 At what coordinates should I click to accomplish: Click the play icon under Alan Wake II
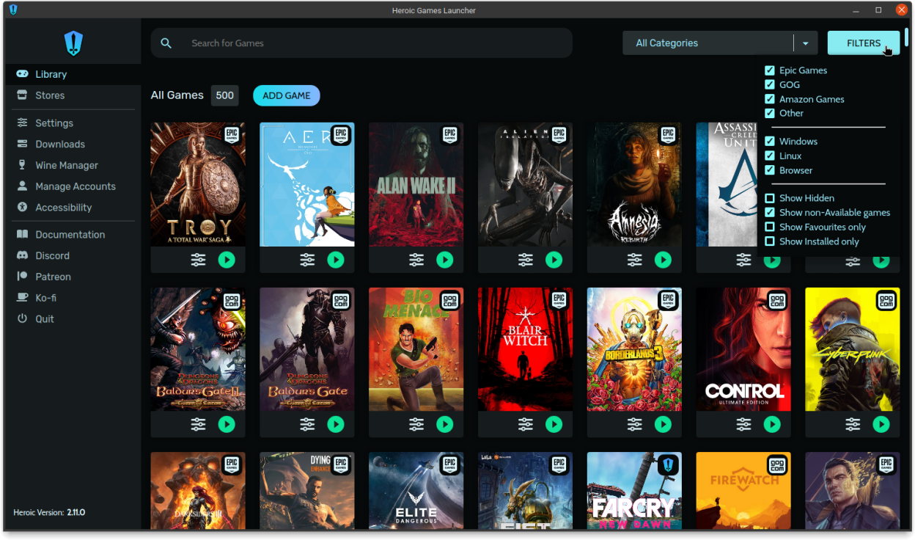pyautogui.click(x=445, y=260)
